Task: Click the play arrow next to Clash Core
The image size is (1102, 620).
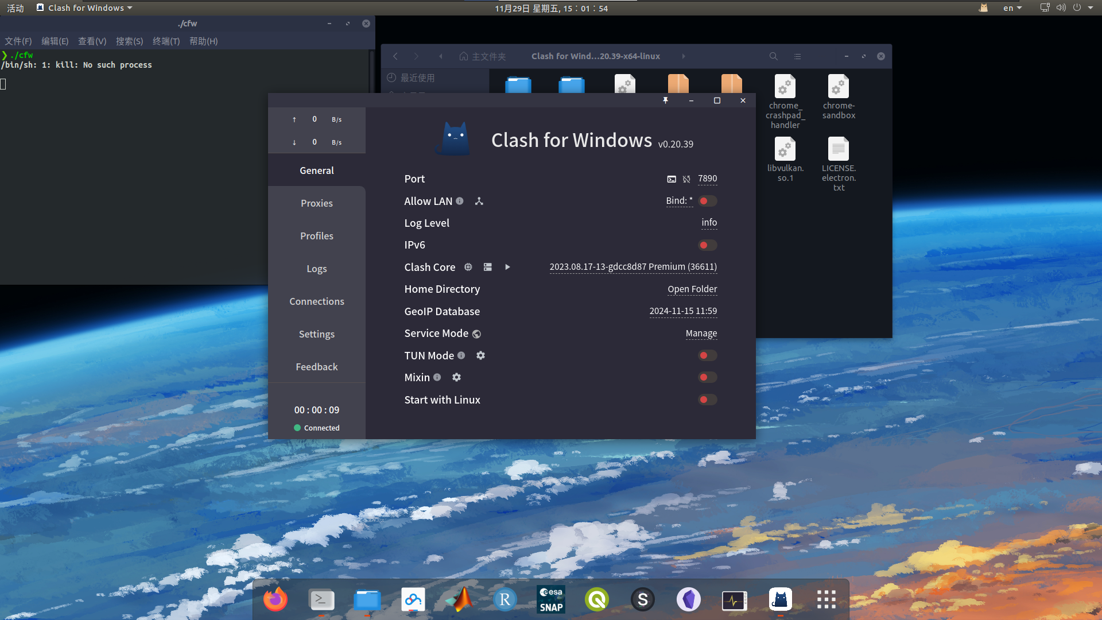Action: (x=507, y=267)
